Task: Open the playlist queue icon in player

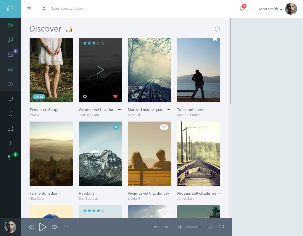Action: [x=67, y=227]
